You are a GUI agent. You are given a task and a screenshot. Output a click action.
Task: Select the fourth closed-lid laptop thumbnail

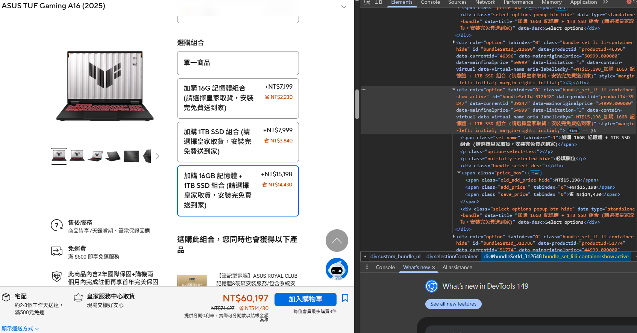click(113, 156)
